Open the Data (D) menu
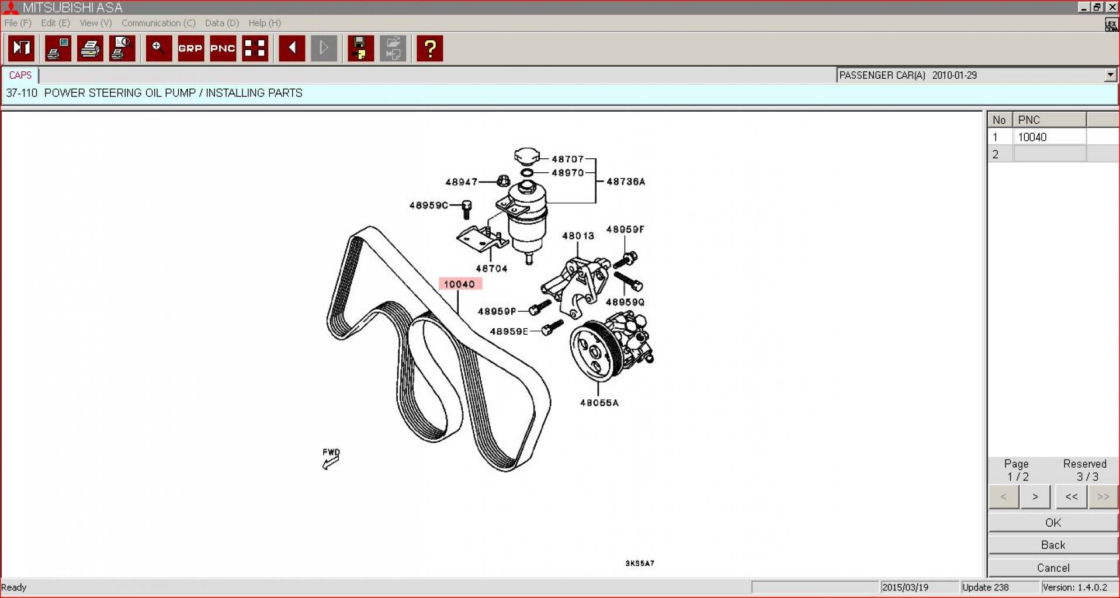The image size is (1120, 598). pos(221,23)
